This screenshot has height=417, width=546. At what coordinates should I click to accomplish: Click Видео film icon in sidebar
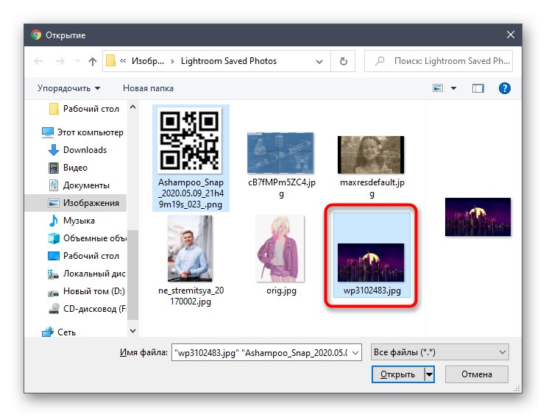click(x=54, y=168)
